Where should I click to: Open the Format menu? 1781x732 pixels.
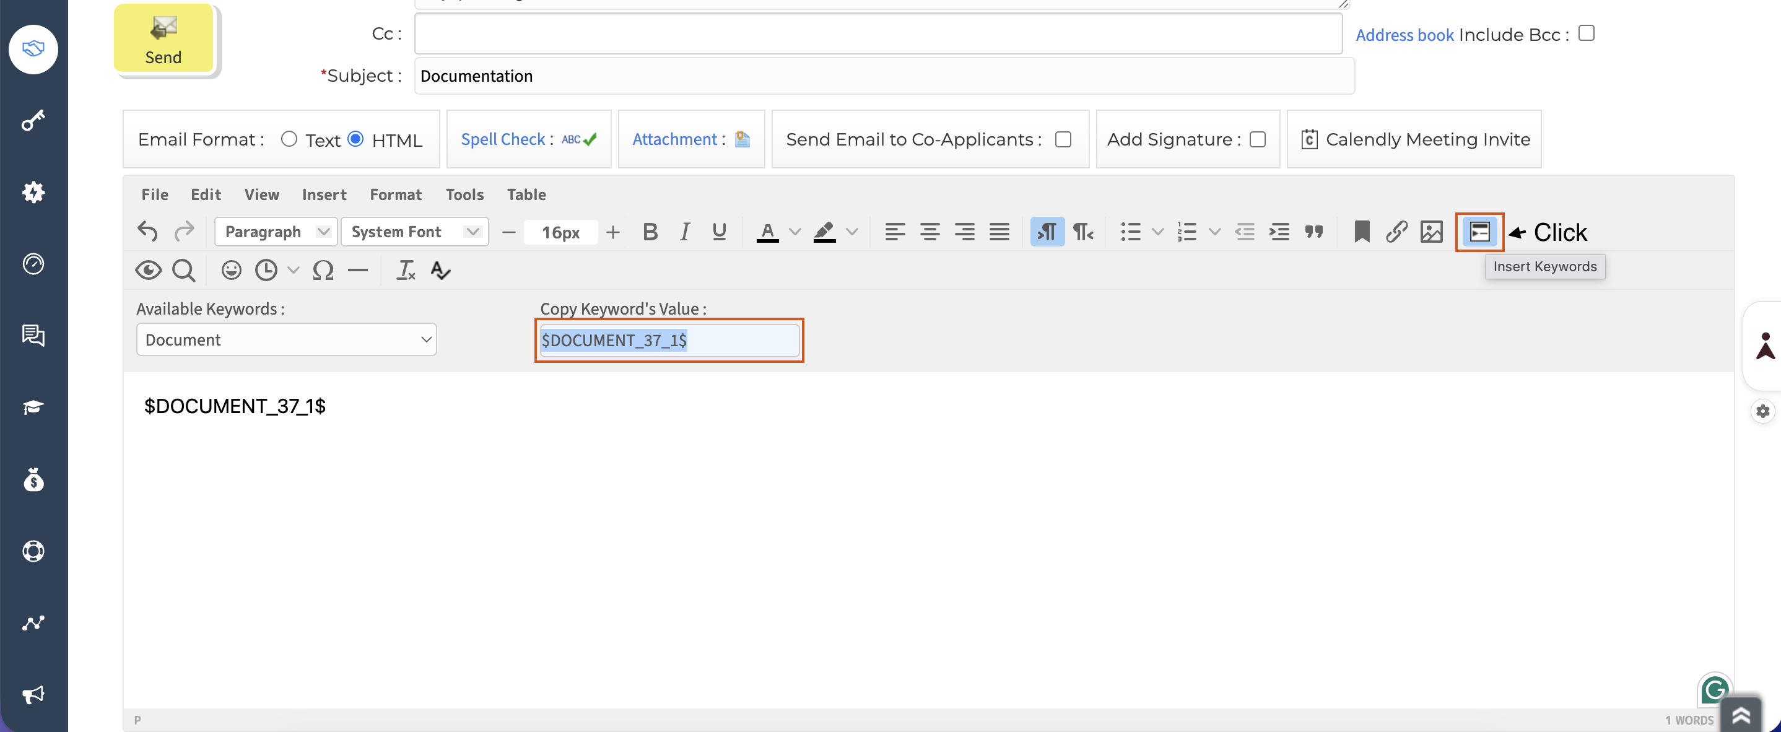(x=396, y=195)
